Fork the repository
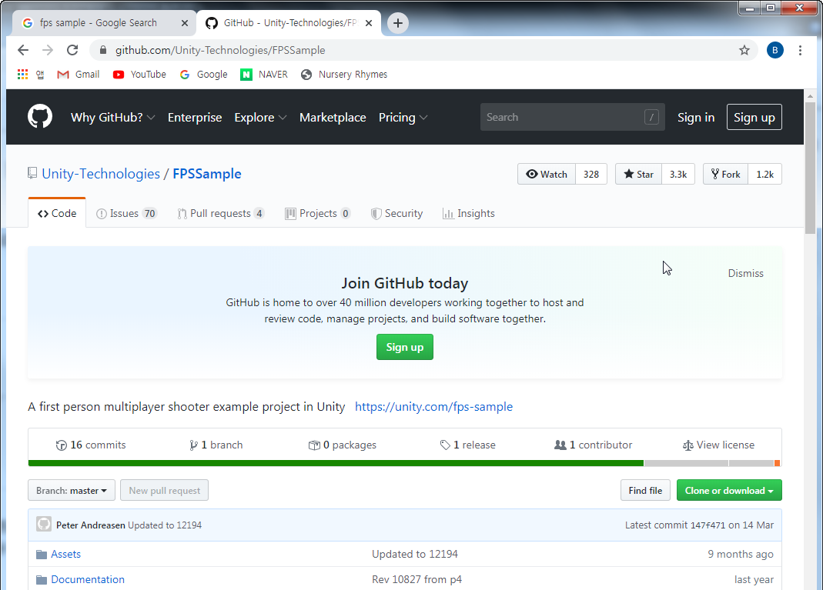The height and width of the screenshot is (590, 823). click(725, 174)
